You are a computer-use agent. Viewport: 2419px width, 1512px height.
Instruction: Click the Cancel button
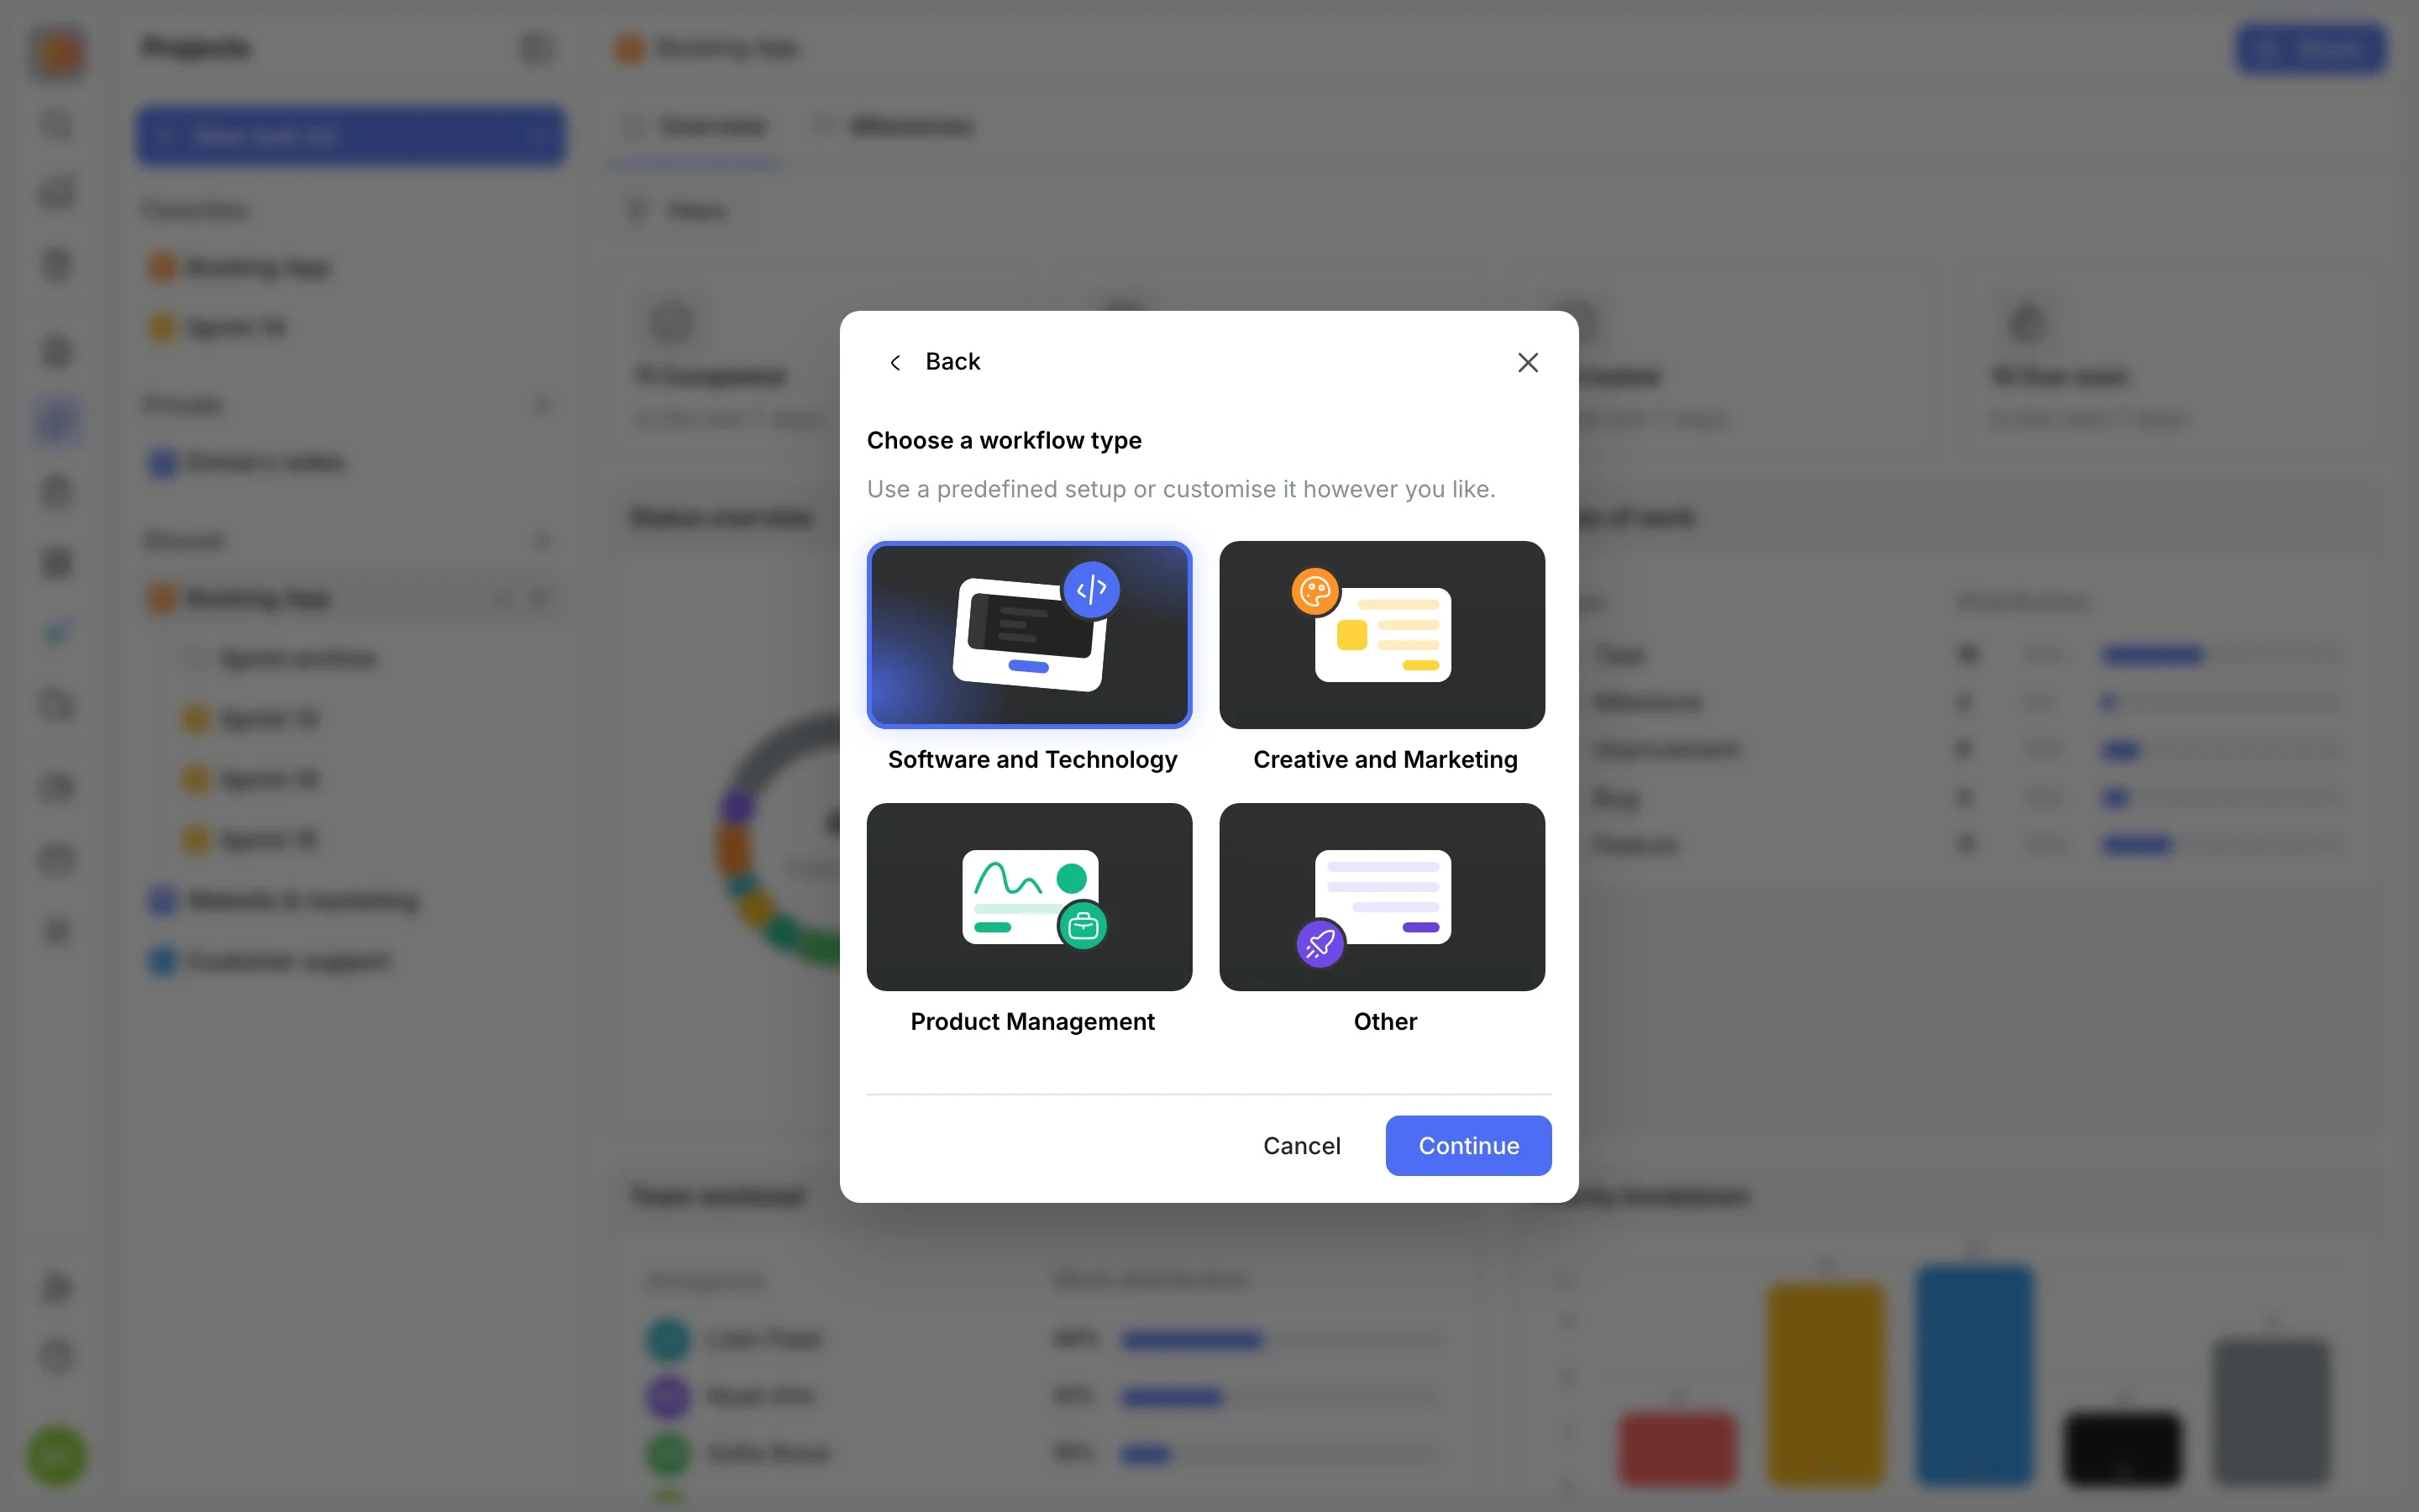point(1301,1145)
